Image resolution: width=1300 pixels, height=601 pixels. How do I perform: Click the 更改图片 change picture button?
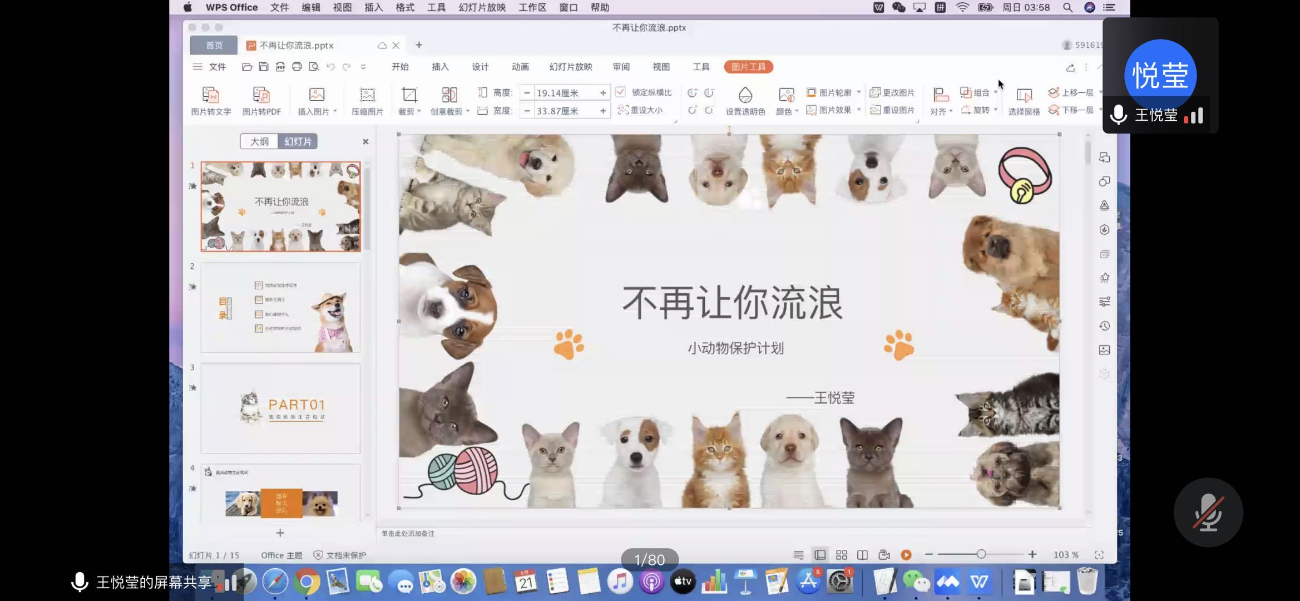[x=892, y=92]
